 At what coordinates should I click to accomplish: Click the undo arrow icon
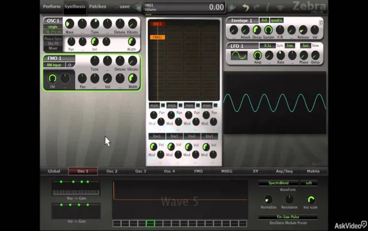[x=245, y=7]
